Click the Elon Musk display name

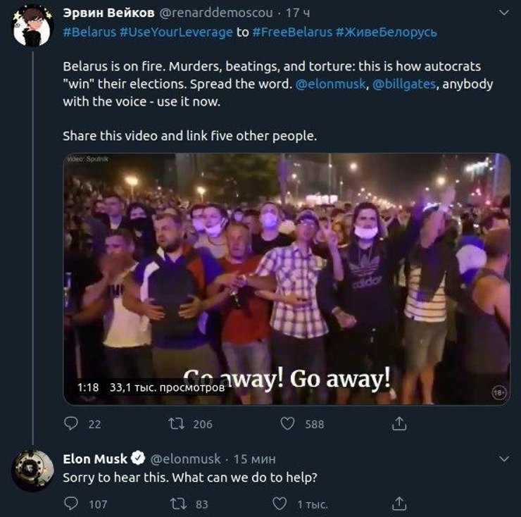pyautogui.click(x=95, y=459)
